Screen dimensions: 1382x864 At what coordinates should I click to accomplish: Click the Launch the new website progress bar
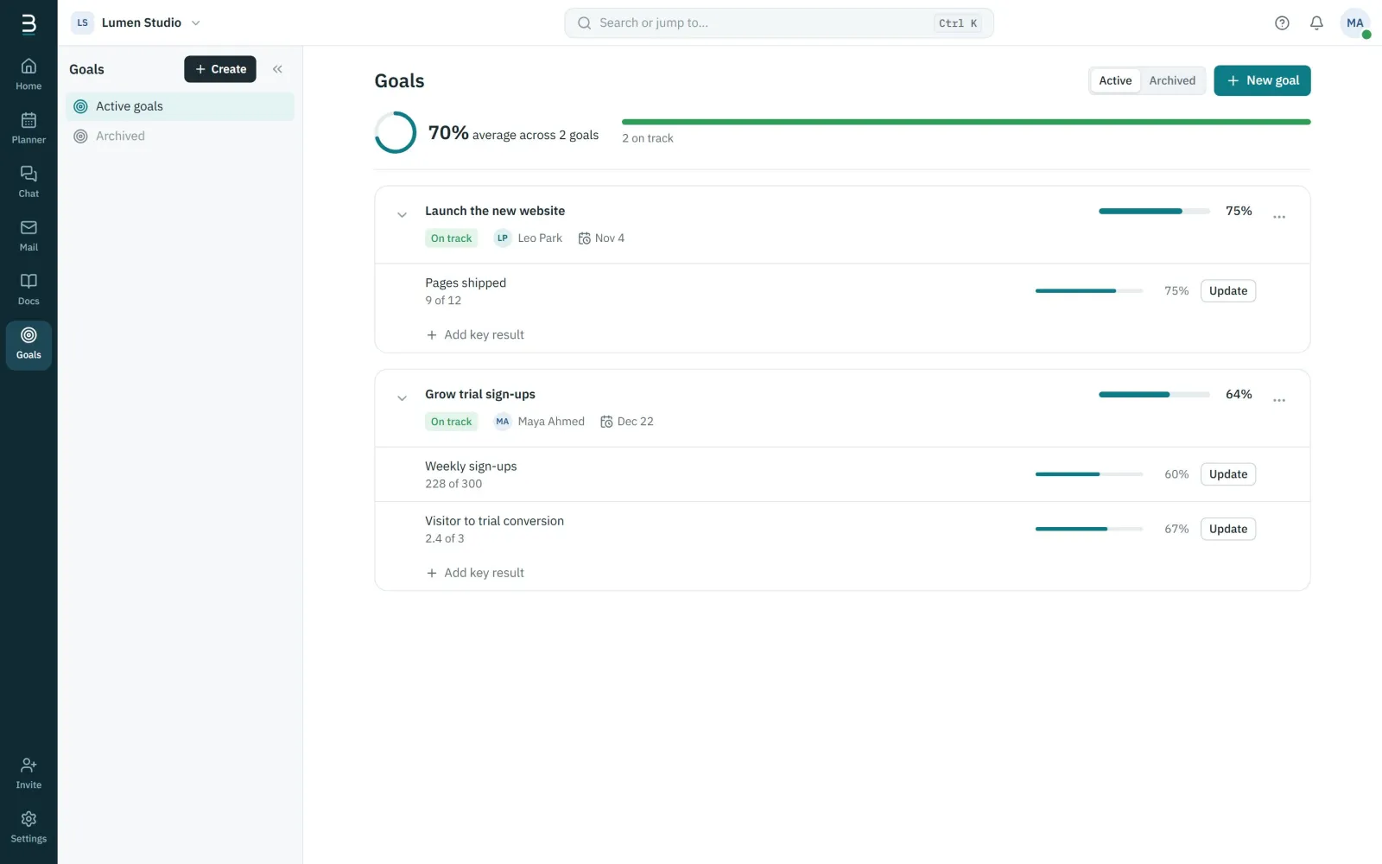click(1154, 212)
